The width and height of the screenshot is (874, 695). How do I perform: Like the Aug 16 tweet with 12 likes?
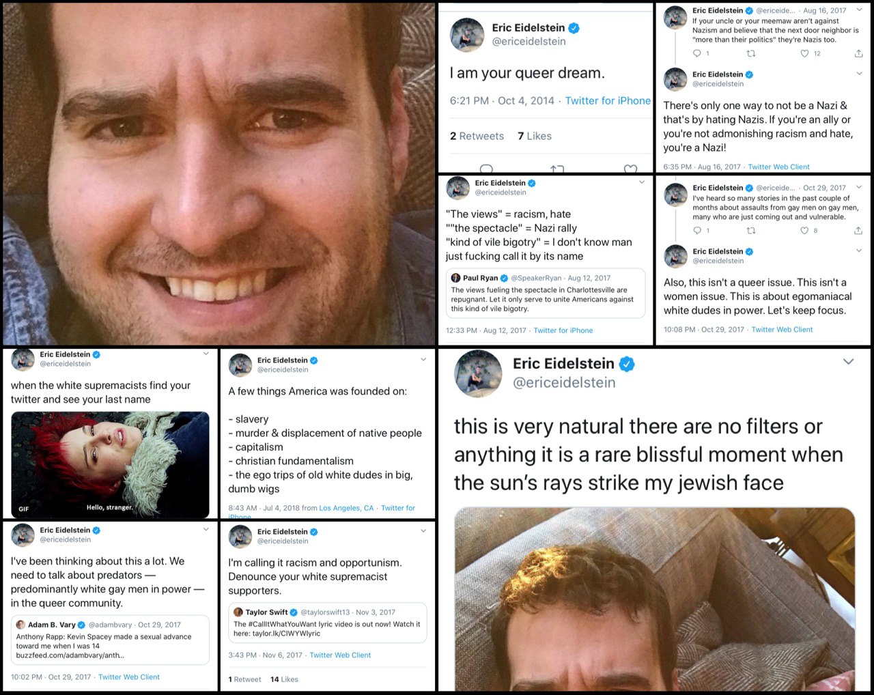click(804, 53)
